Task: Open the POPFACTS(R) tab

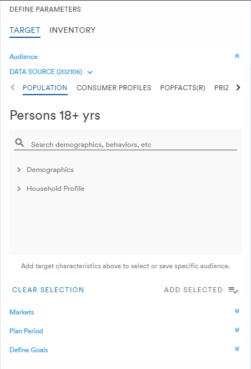Action: point(183,87)
